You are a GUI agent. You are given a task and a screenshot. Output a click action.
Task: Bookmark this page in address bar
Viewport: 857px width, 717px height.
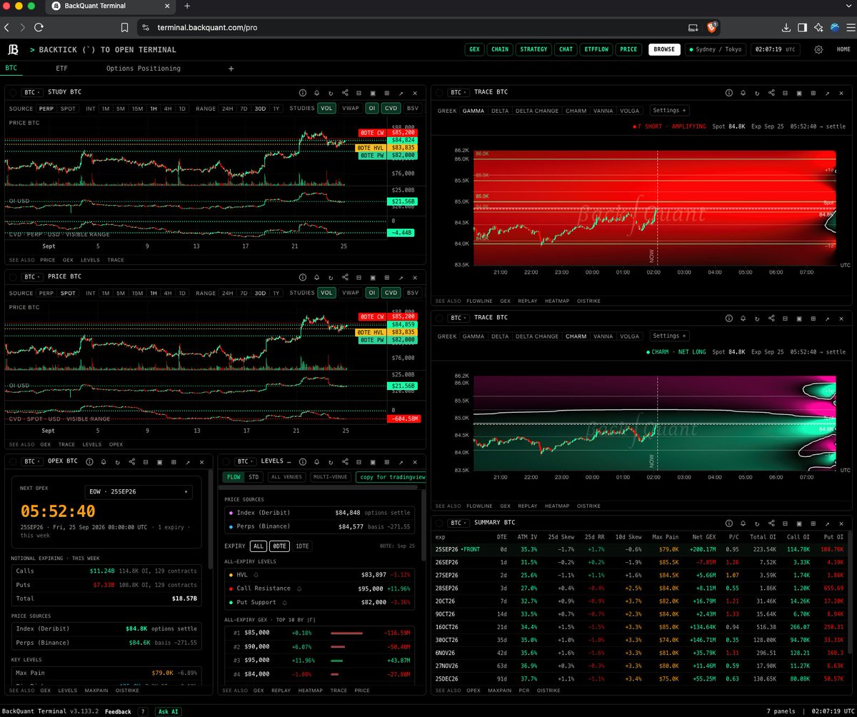[x=124, y=27]
